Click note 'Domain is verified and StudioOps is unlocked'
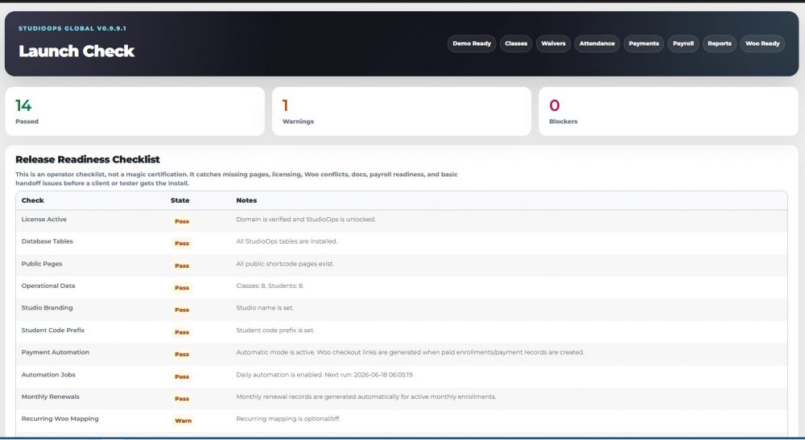Viewport: 805px width, 440px height. tap(306, 220)
